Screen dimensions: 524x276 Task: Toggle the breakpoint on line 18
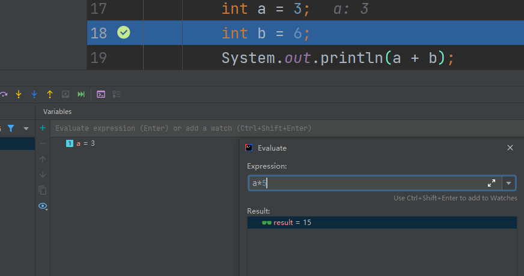(124, 33)
